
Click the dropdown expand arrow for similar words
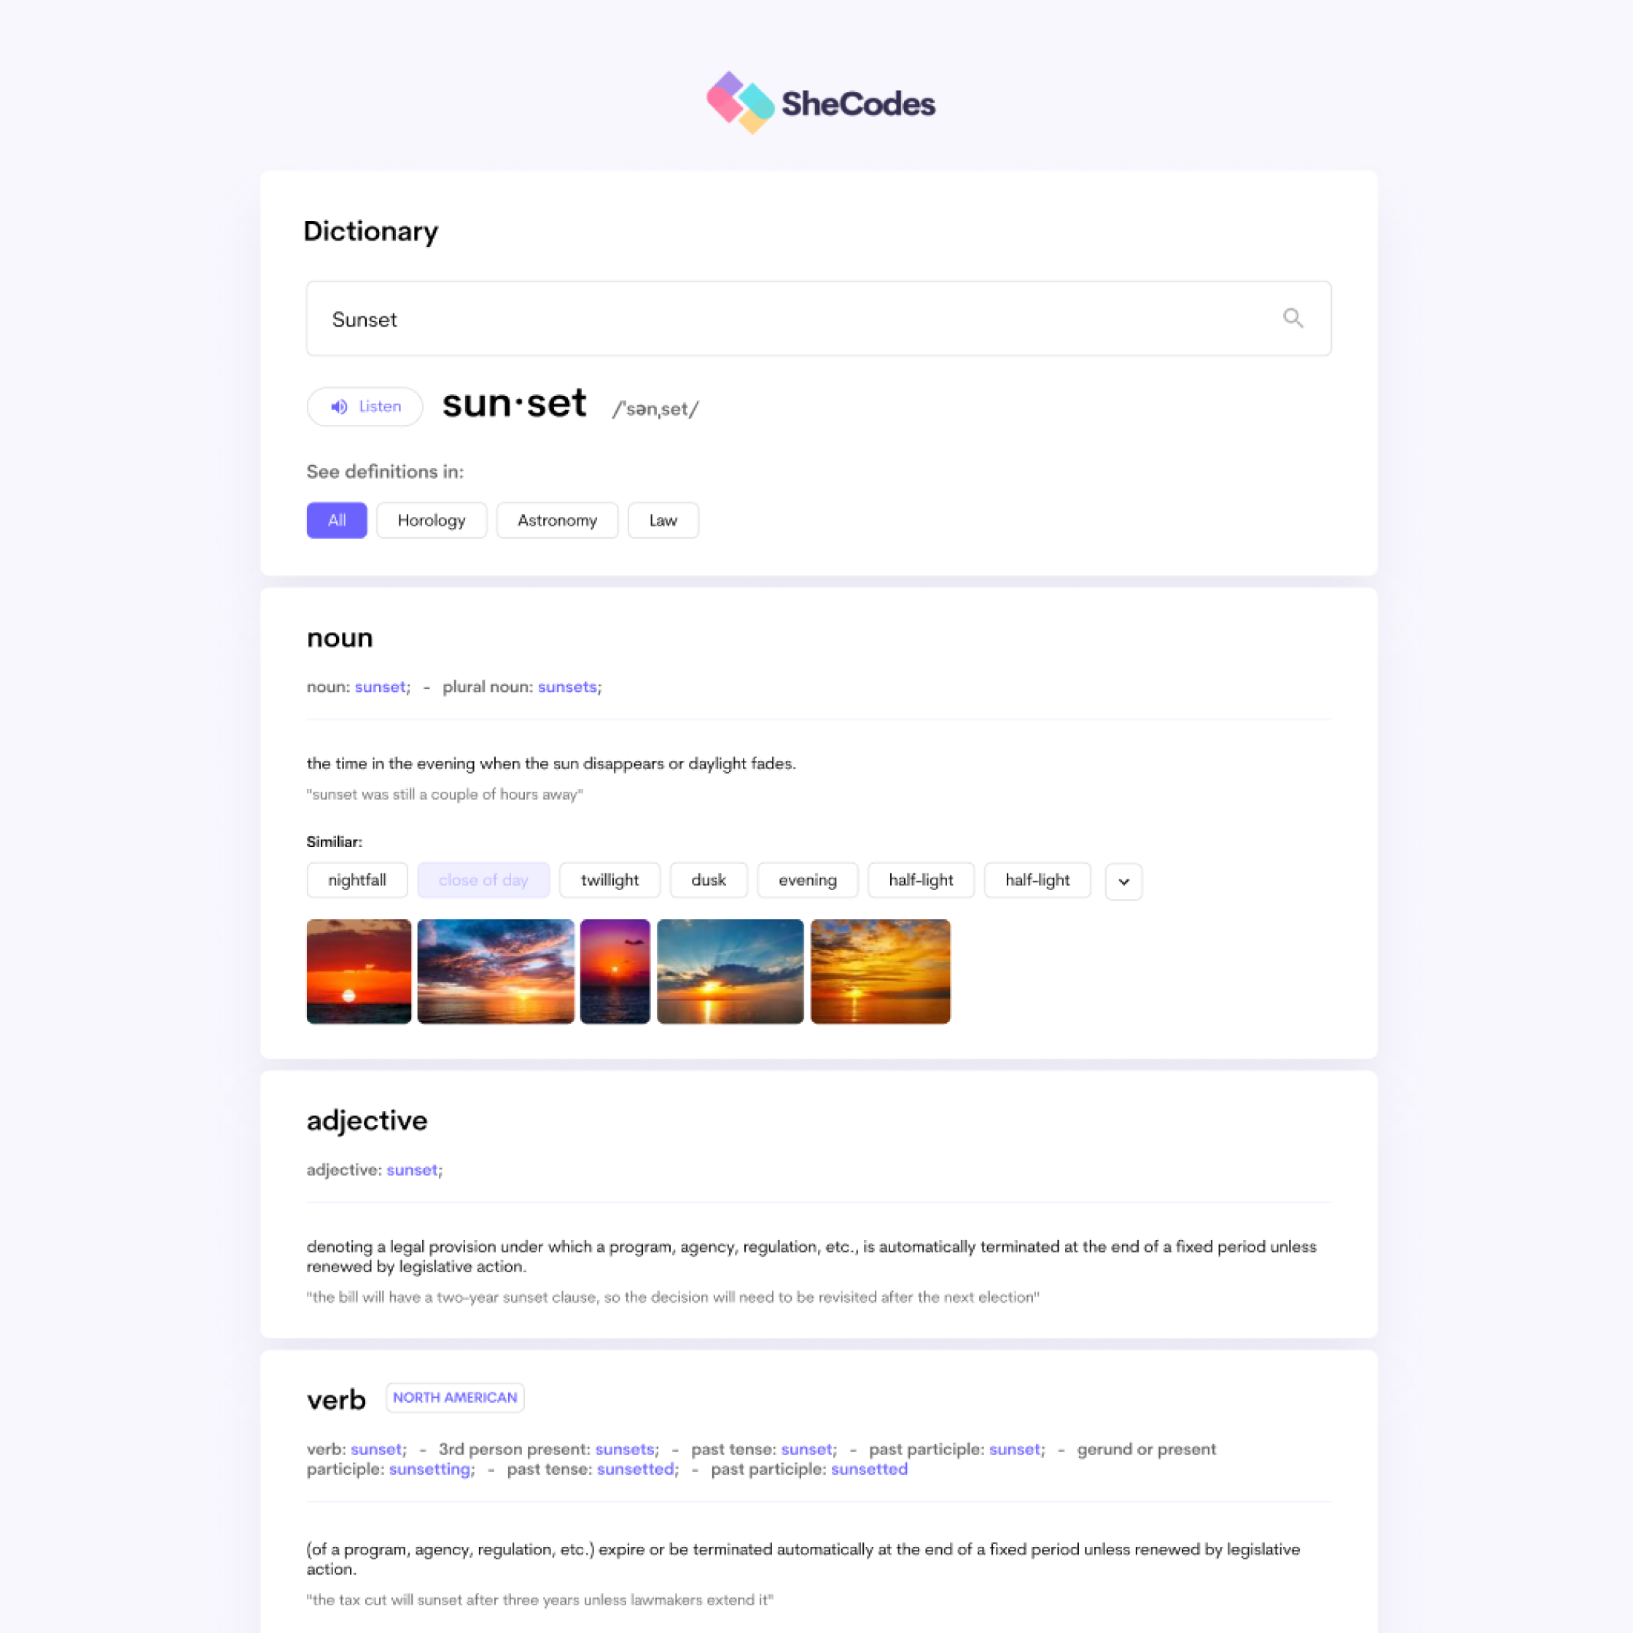pyautogui.click(x=1125, y=879)
